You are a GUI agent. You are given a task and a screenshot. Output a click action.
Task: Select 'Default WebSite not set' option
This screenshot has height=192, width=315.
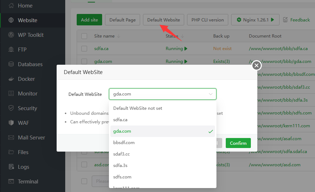(x=163, y=108)
